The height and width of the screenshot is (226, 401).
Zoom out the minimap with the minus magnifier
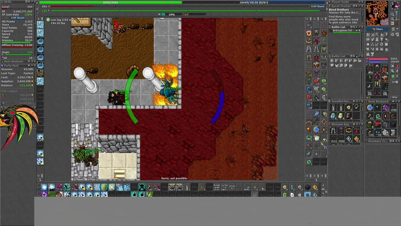point(393,14)
